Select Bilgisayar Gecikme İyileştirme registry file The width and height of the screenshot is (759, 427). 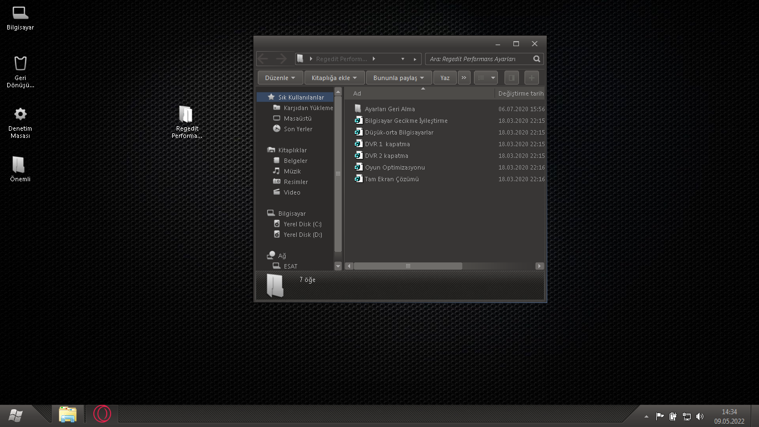click(x=401, y=121)
